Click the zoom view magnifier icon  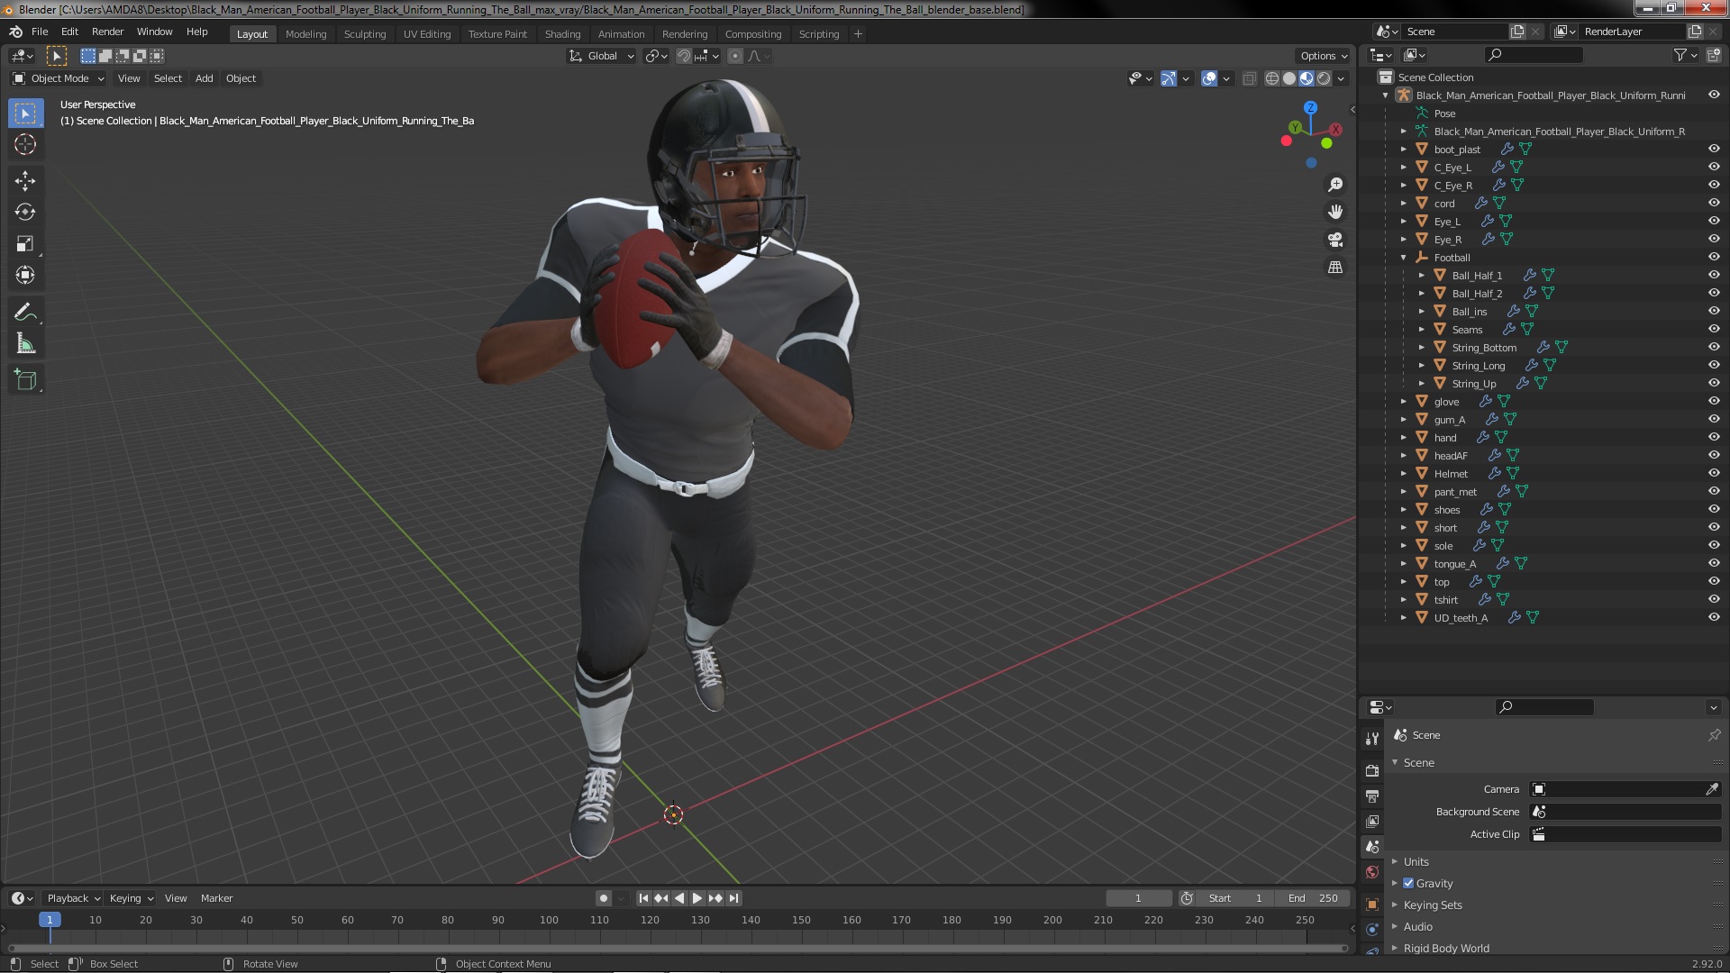point(1335,185)
